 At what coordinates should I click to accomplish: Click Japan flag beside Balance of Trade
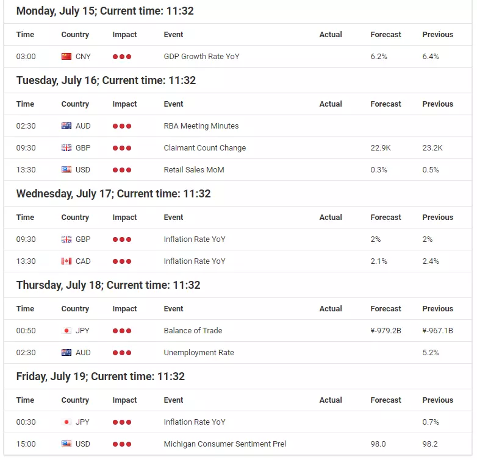click(66, 331)
